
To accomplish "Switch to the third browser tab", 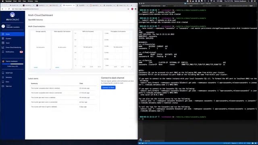I will coord(42,5).
